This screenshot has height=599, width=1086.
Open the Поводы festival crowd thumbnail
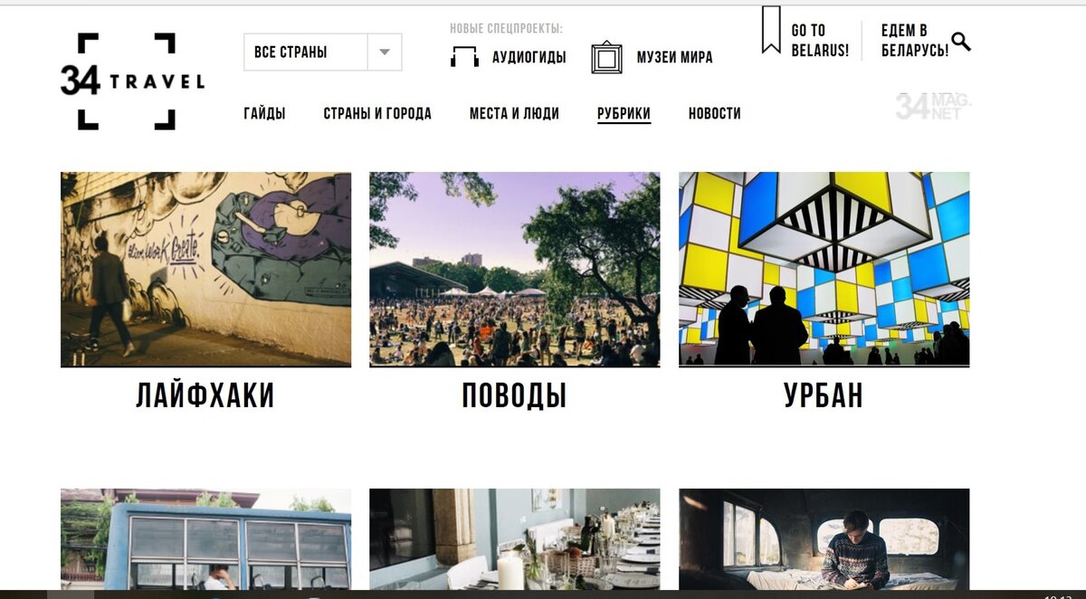(514, 270)
